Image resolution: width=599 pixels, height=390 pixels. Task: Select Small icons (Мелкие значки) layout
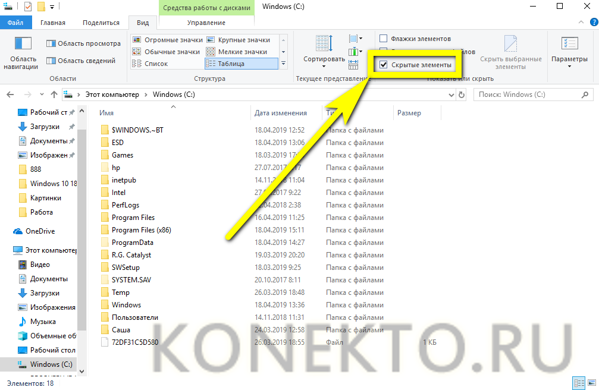(237, 52)
